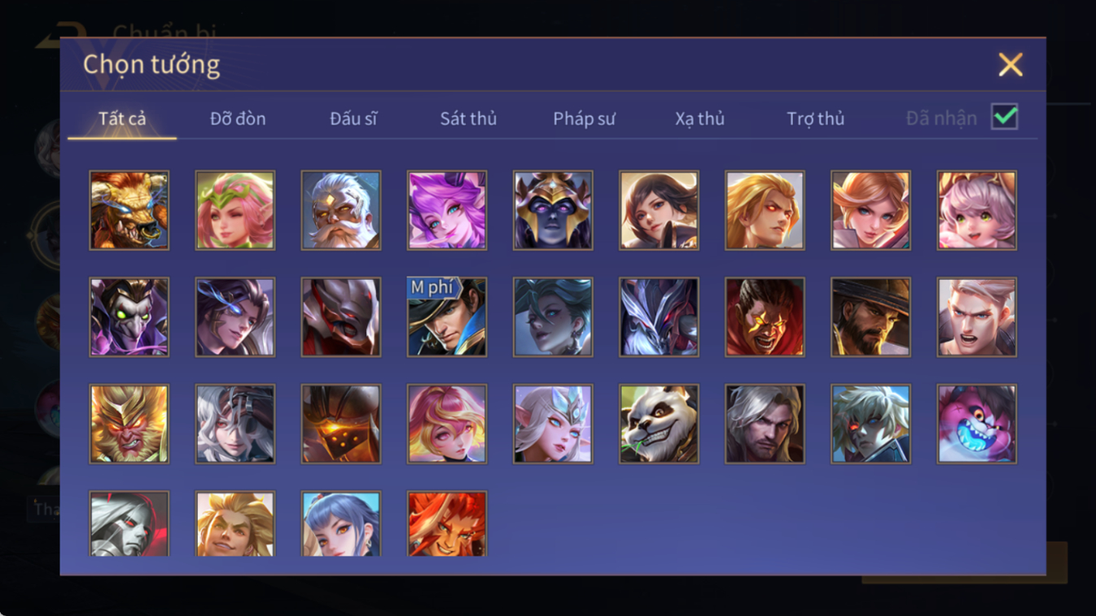Open the Đấu sĩ tab
1096x616 pixels.
pyautogui.click(x=353, y=119)
